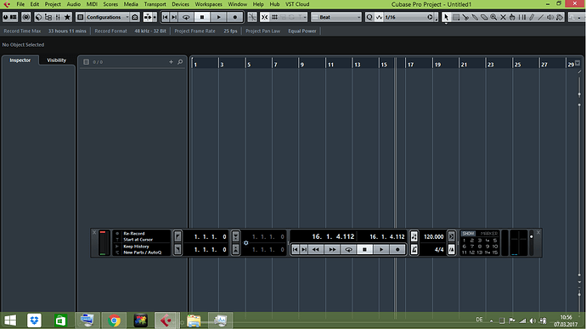The image size is (586, 329).
Task: Open the File menu
Action: coord(20,4)
